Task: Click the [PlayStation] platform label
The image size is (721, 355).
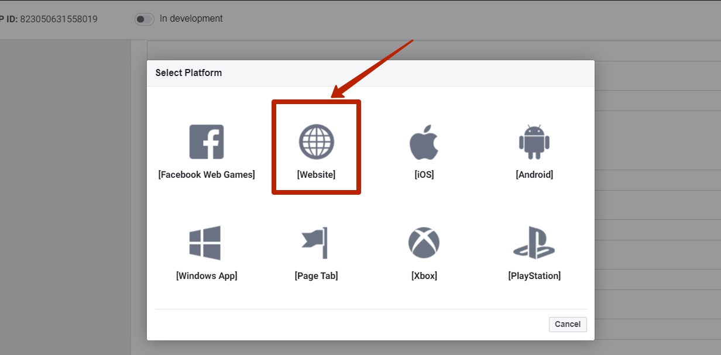Action: tap(534, 275)
